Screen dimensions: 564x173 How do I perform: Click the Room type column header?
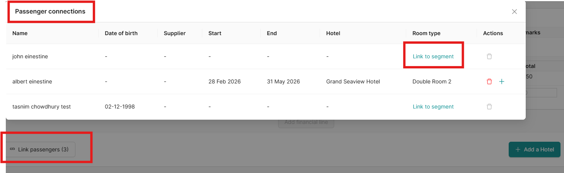coord(426,33)
